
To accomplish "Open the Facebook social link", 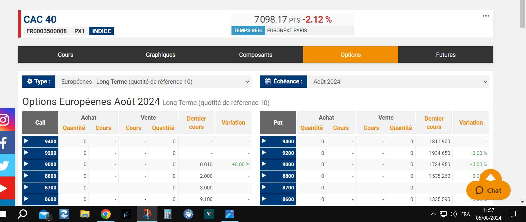I will [7, 143].
